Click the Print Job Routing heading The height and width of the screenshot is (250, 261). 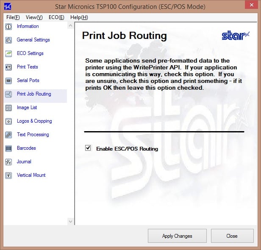(124, 36)
